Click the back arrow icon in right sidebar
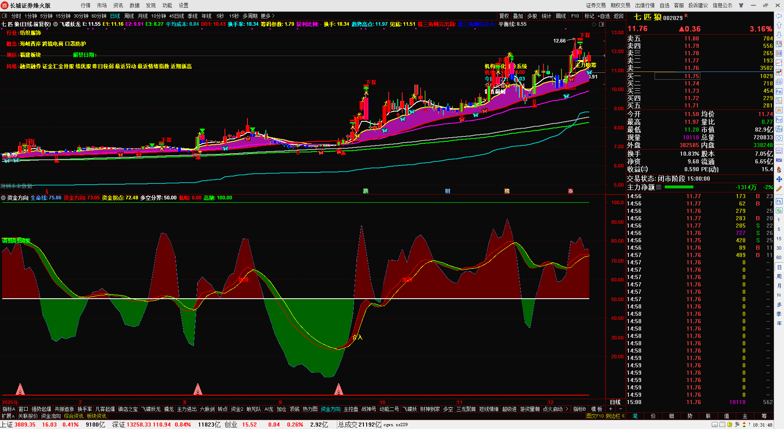This screenshot has width=784, height=429. 779,16
